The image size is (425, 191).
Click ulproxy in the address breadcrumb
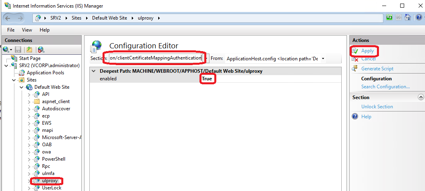click(x=145, y=18)
